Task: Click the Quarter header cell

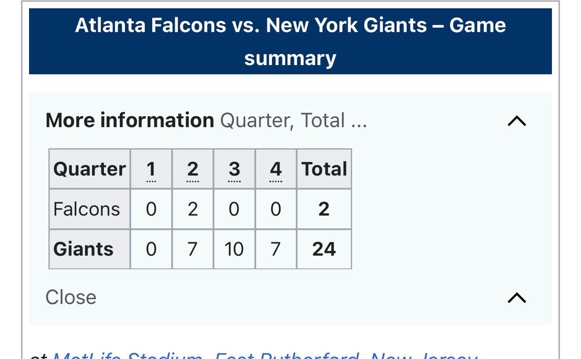Action: click(89, 169)
